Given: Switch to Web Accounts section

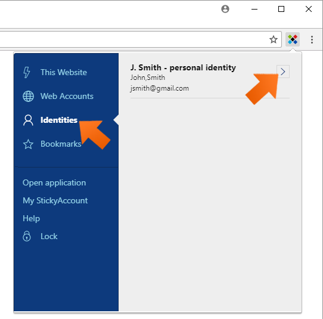Looking at the screenshot, I should point(67,96).
